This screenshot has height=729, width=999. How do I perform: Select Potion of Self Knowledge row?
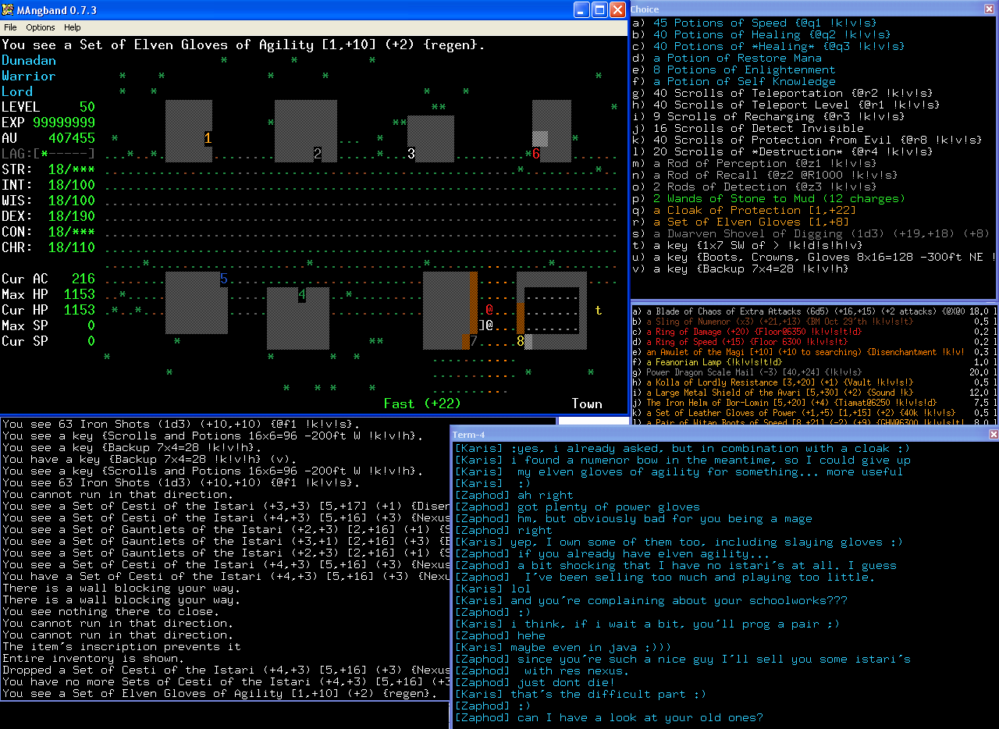[734, 81]
